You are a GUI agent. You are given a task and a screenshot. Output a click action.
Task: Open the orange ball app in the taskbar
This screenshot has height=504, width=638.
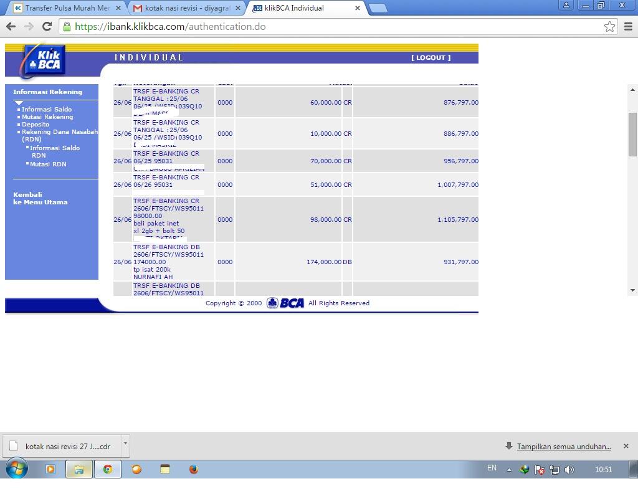point(136,469)
